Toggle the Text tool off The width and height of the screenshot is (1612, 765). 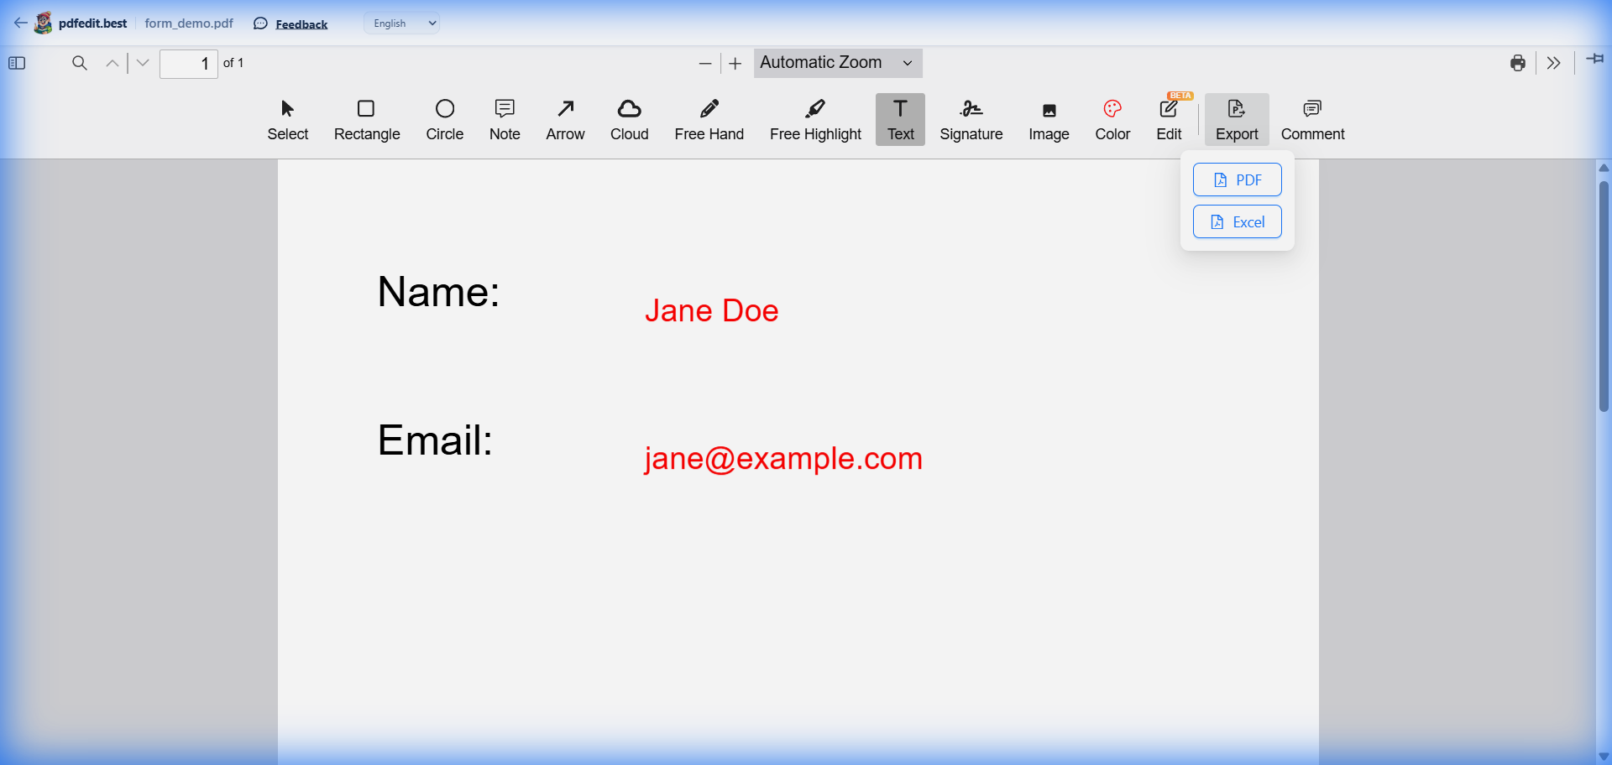pos(899,119)
